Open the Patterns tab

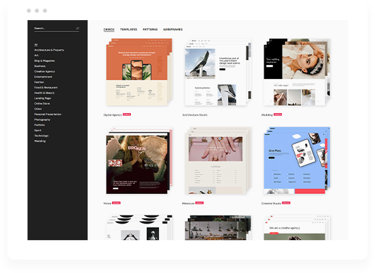tap(150, 29)
